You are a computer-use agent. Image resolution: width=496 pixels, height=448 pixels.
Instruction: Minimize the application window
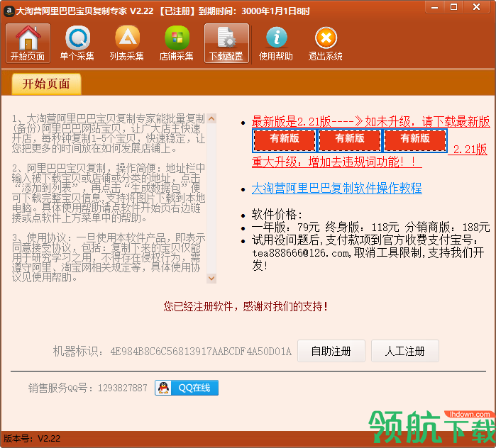point(435,6)
